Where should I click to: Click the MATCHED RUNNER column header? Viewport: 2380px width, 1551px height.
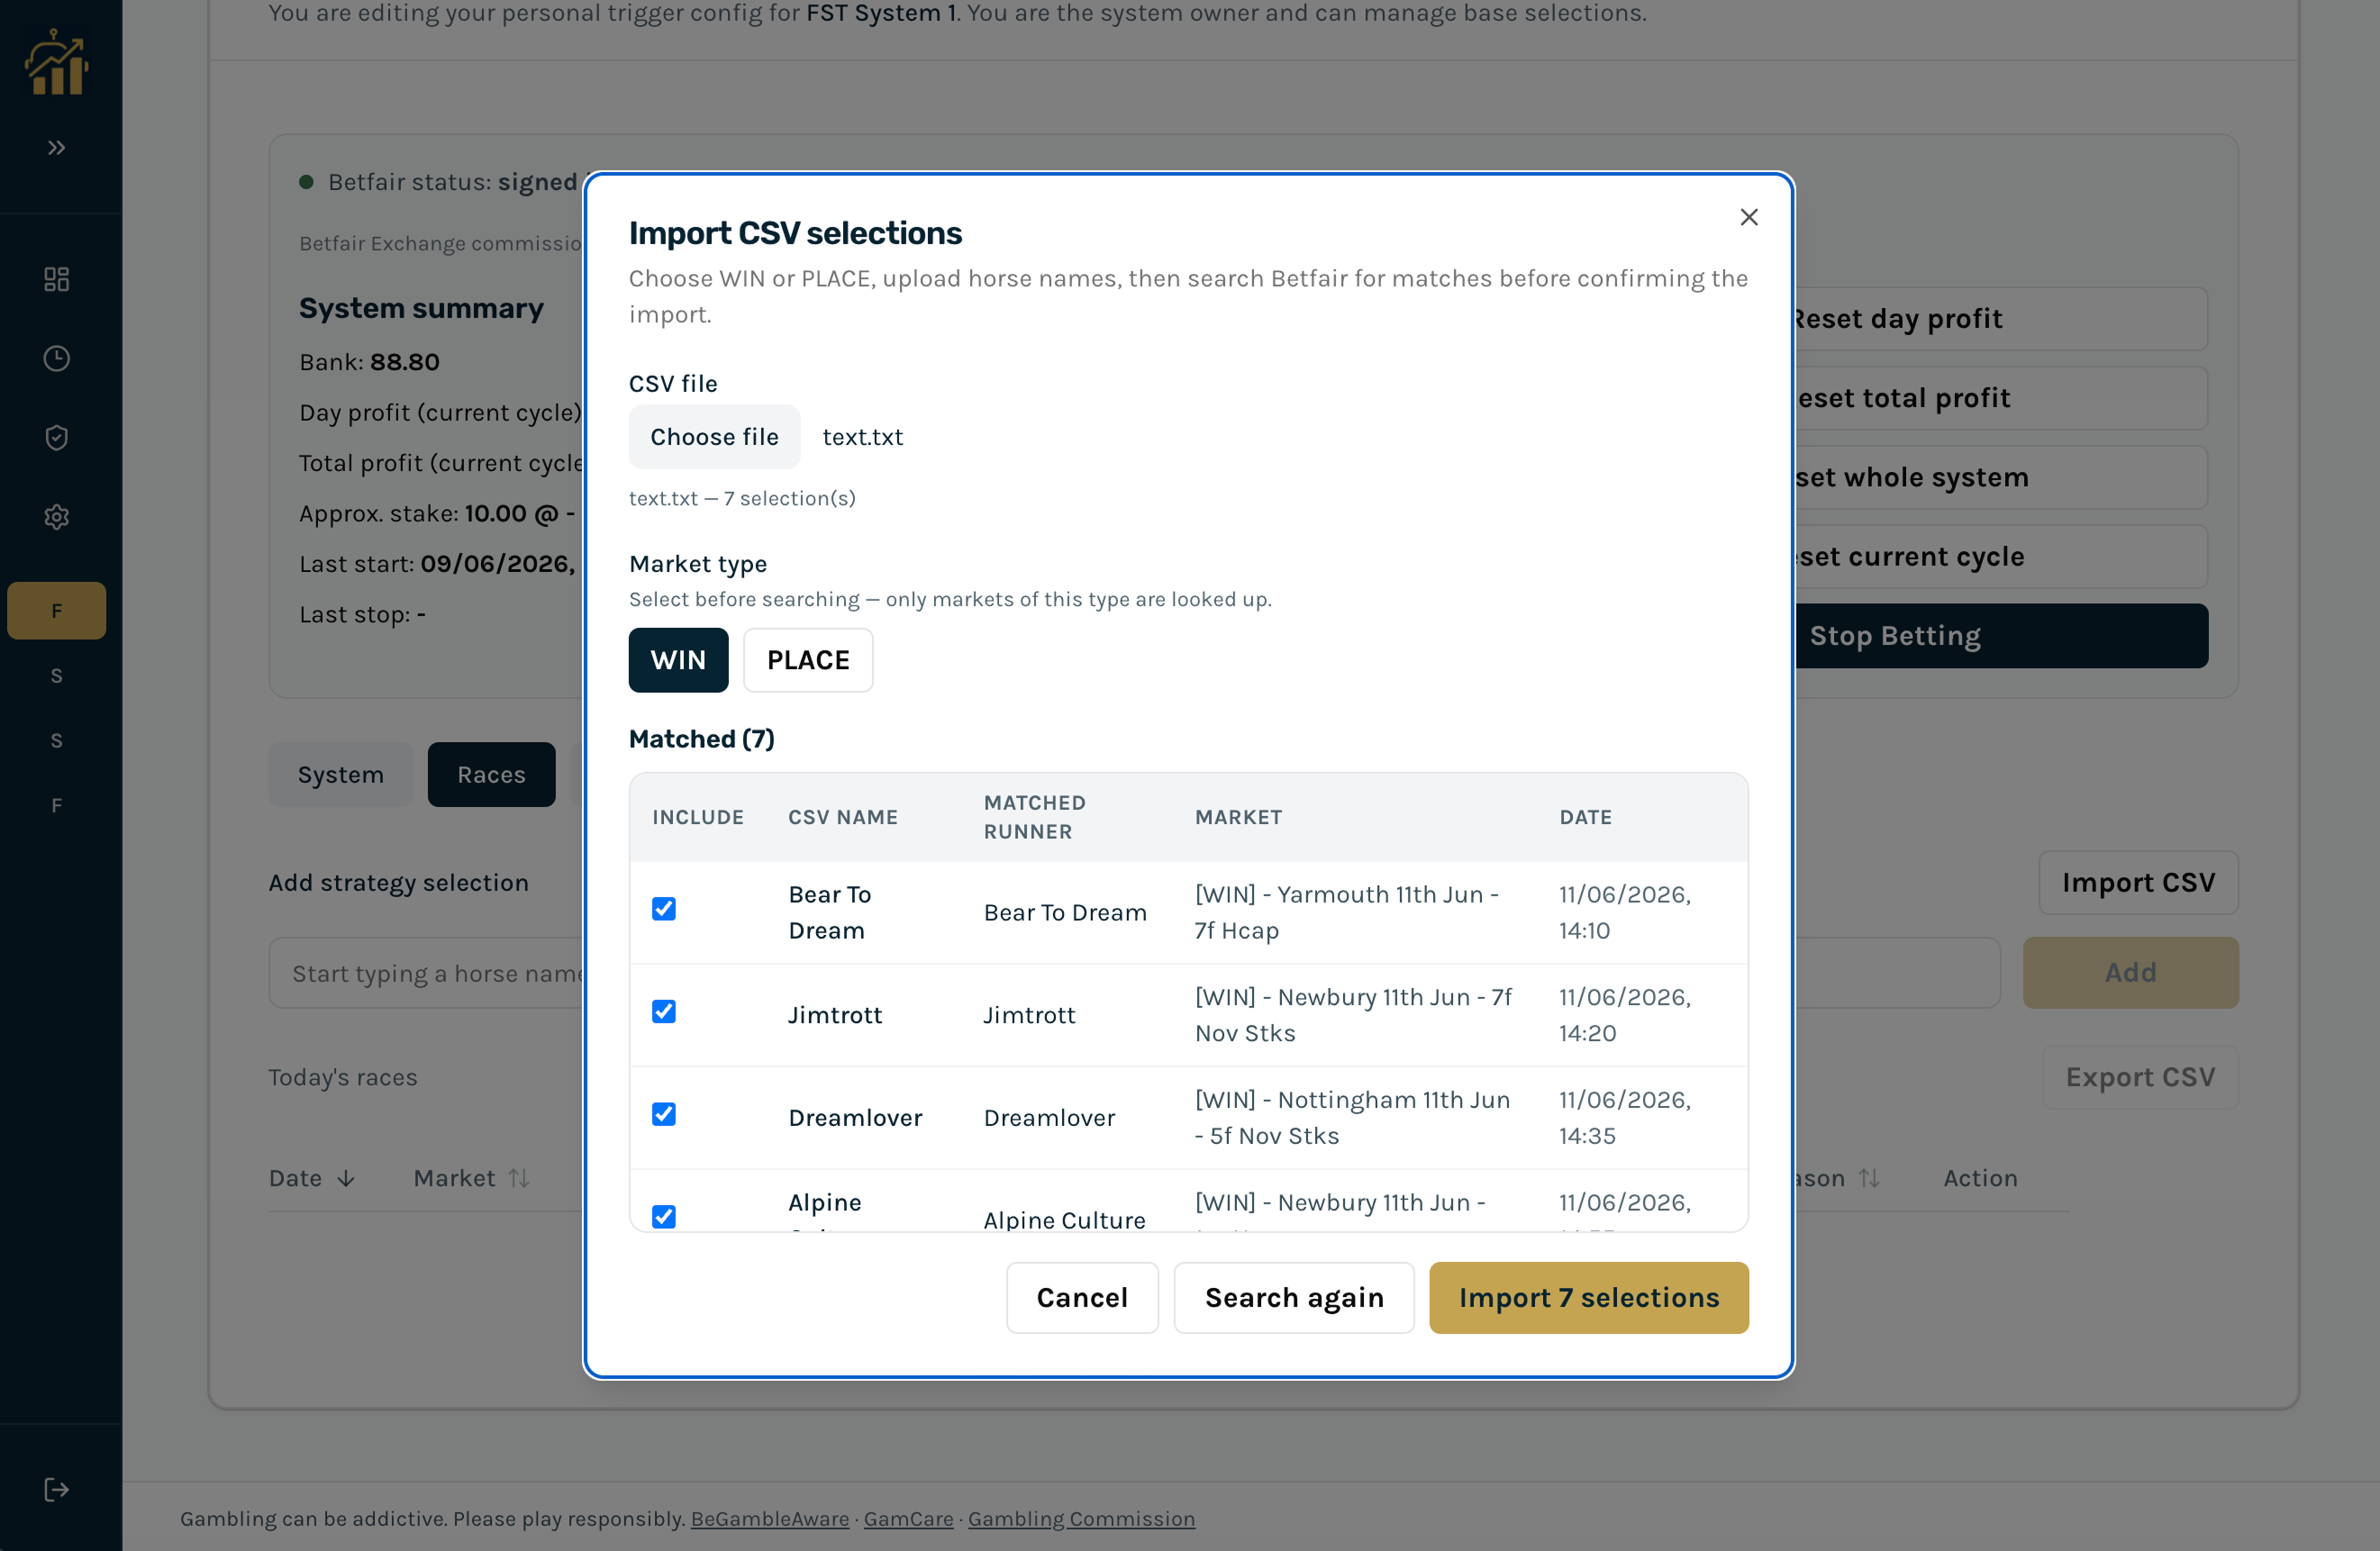1034,817
